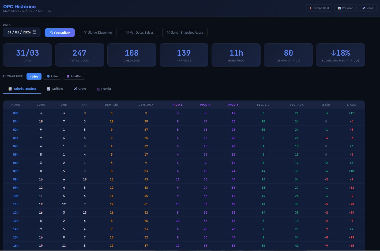Click the magnifier icon on Consultar button
This screenshot has height=251, width=380.
point(51,33)
